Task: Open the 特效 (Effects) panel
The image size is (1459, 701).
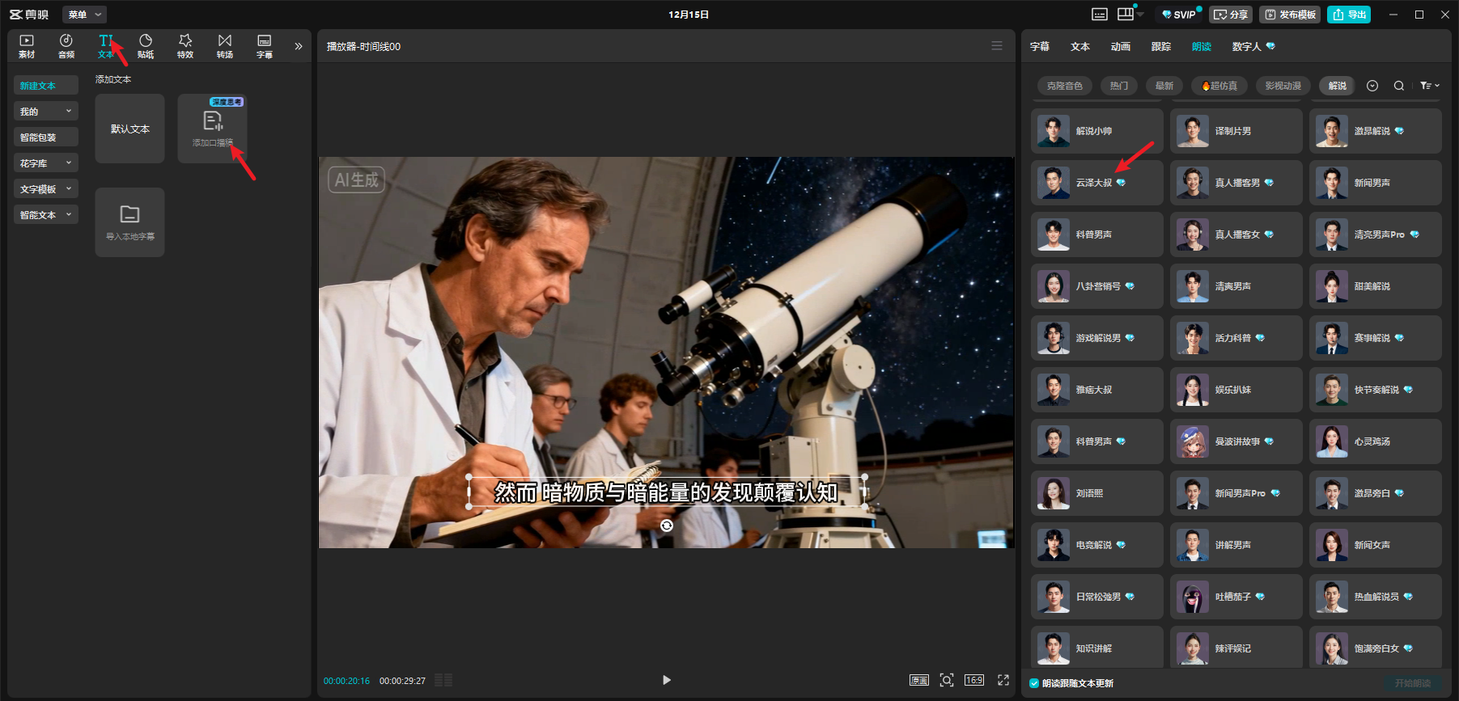Action: point(185,46)
